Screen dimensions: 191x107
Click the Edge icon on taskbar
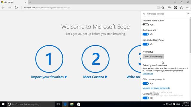tap(65, 104)
